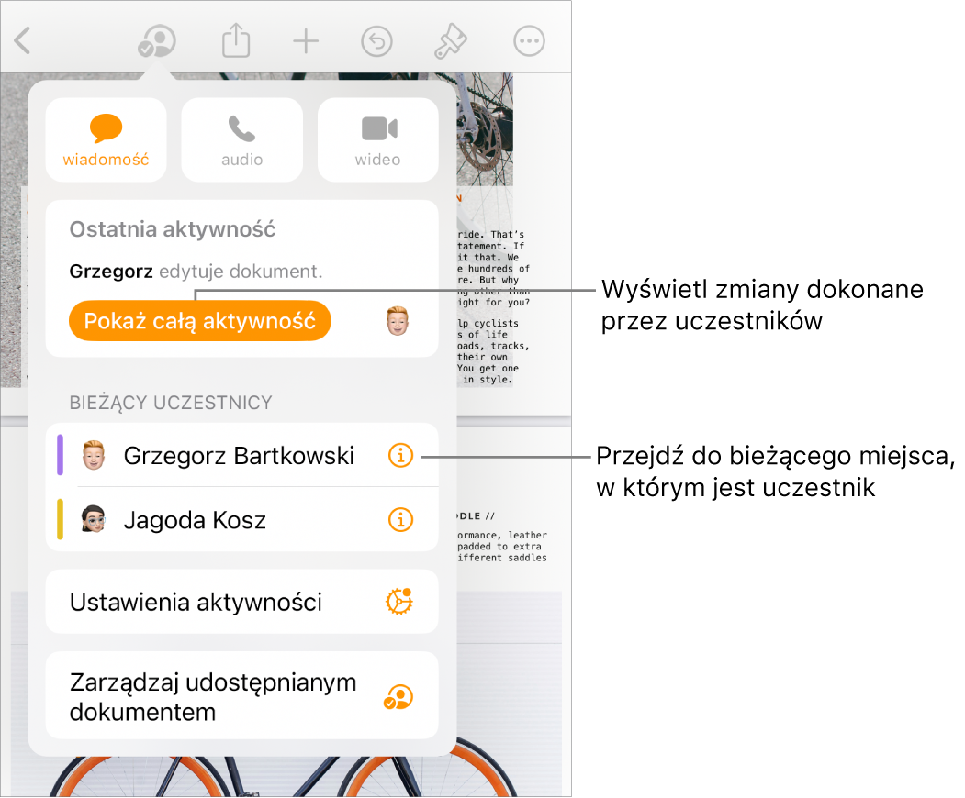Open Ustawienia aktywności
Viewport: 965px width, 798px height.
pos(241,602)
